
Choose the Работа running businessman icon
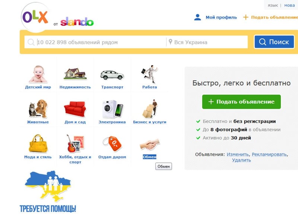coord(150,74)
